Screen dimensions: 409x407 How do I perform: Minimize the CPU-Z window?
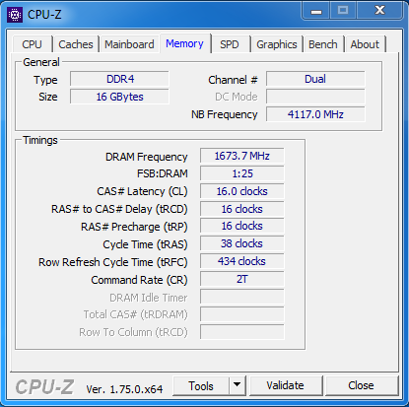(x=316, y=11)
